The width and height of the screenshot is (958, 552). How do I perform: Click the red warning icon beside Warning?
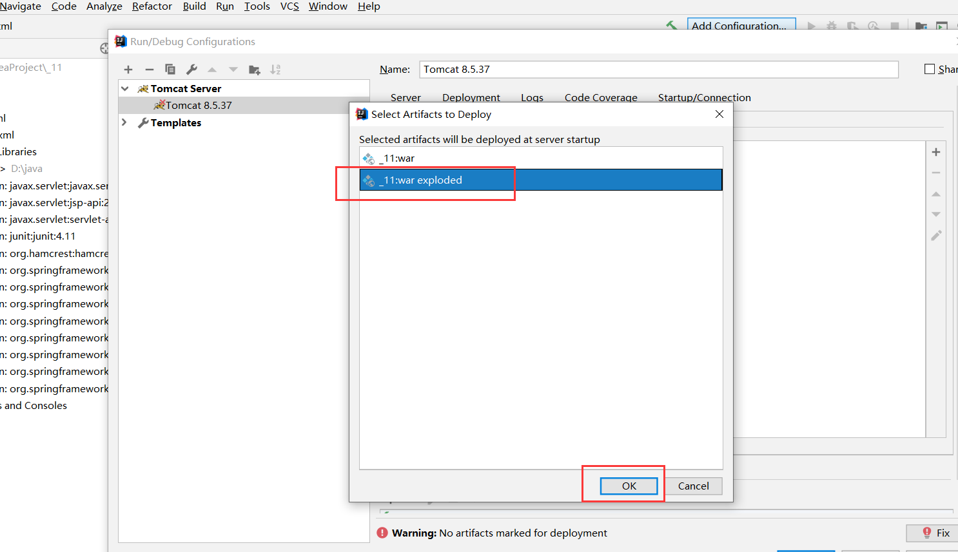coord(382,533)
